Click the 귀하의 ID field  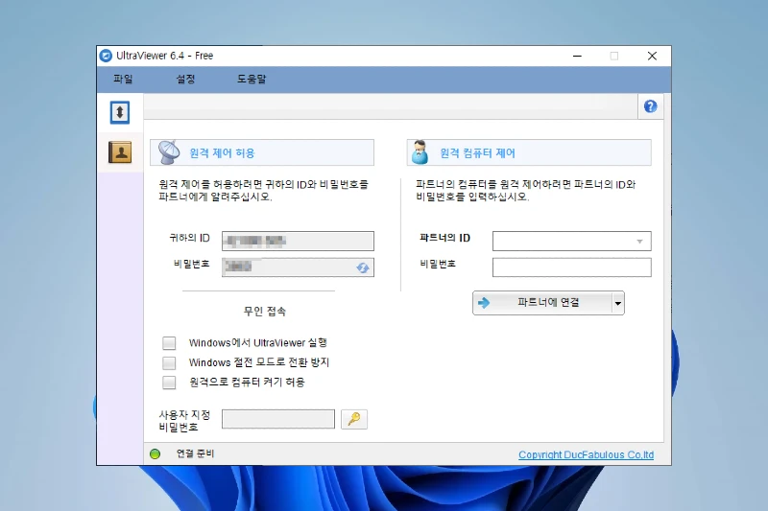coord(298,241)
